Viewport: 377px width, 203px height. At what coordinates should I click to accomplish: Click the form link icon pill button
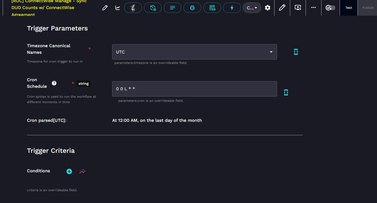tap(212, 8)
